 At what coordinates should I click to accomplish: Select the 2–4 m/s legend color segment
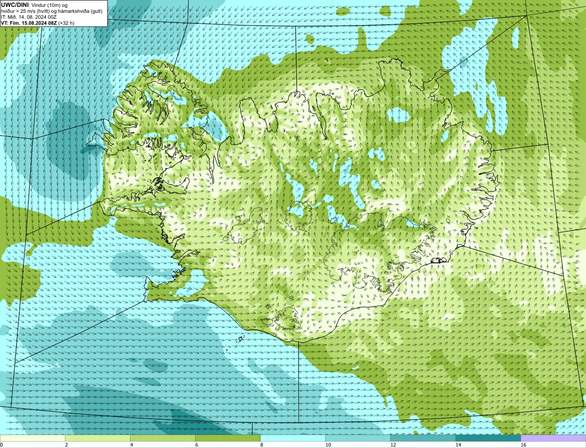point(98,438)
